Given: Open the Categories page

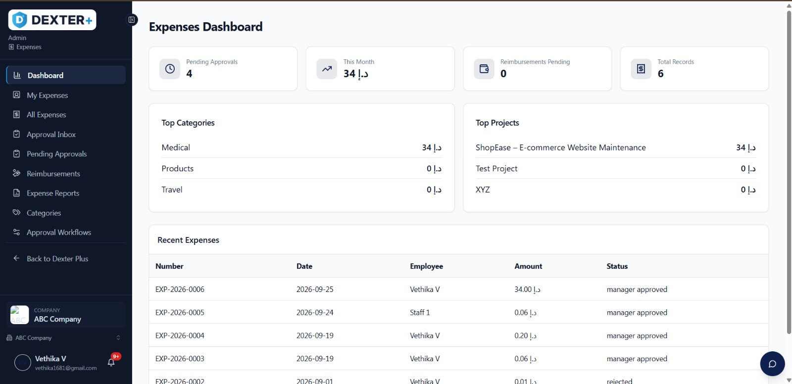Looking at the screenshot, I should pyautogui.click(x=66, y=213).
